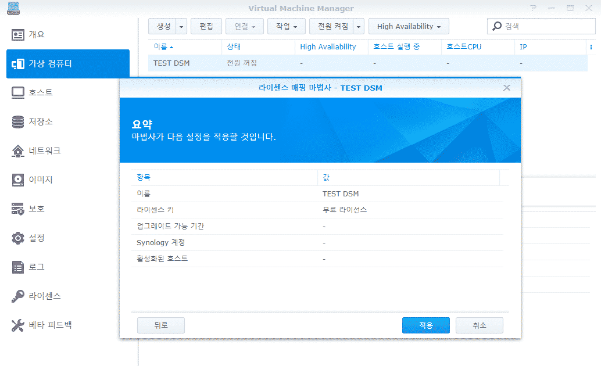Click the 전원 켜짐 power on button
Viewport: 601px width, 366px height.
[x=331, y=27]
